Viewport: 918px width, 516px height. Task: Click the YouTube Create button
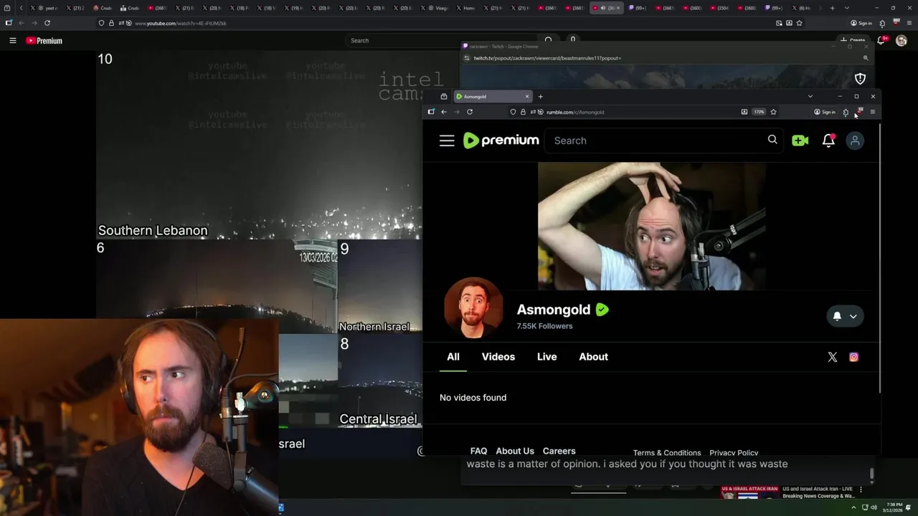[x=853, y=40]
